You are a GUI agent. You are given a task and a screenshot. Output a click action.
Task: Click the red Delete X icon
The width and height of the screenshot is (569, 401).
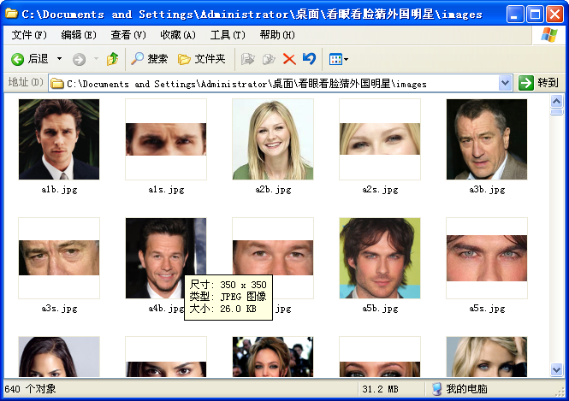point(289,59)
